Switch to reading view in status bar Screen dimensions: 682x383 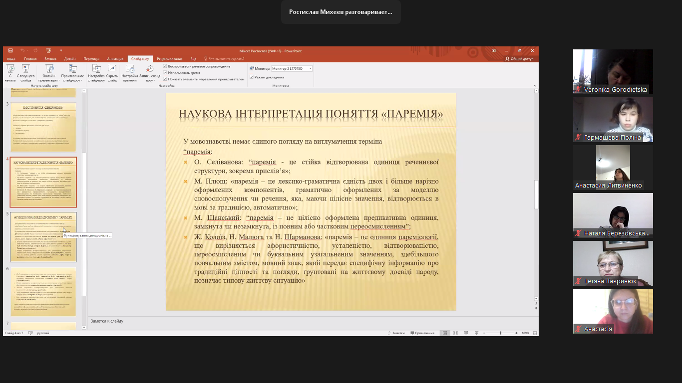point(466,333)
